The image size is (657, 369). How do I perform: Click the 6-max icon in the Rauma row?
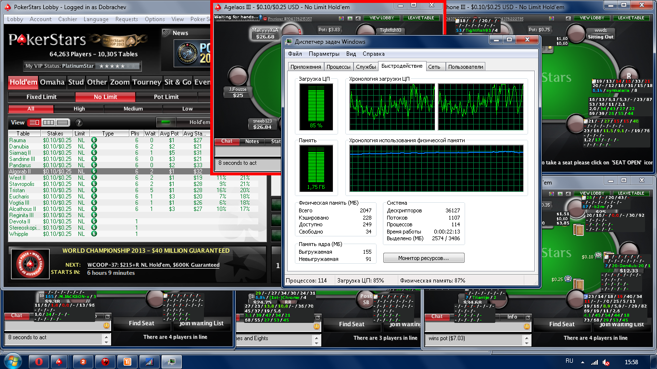point(94,140)
